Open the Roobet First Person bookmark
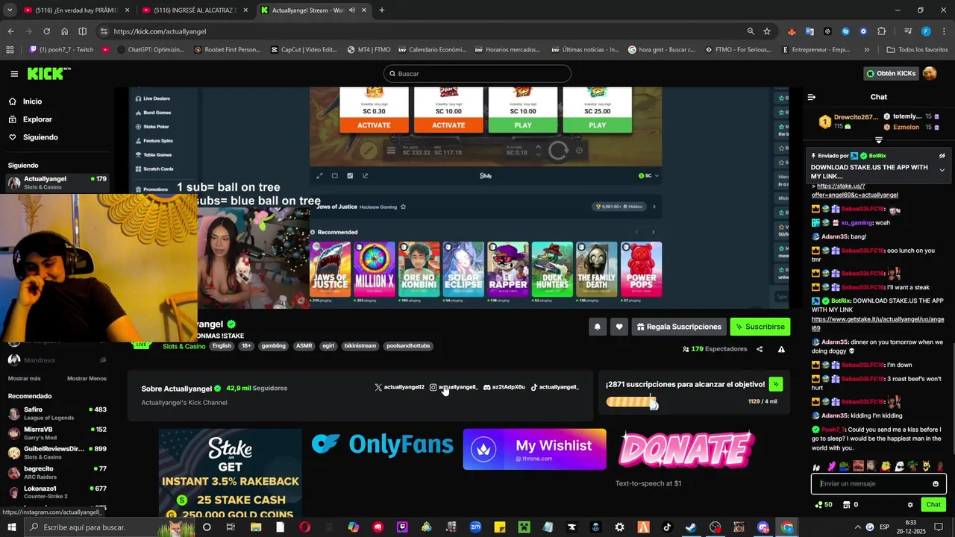The width and height of the screenshot is (955, 537). (227, 50)
